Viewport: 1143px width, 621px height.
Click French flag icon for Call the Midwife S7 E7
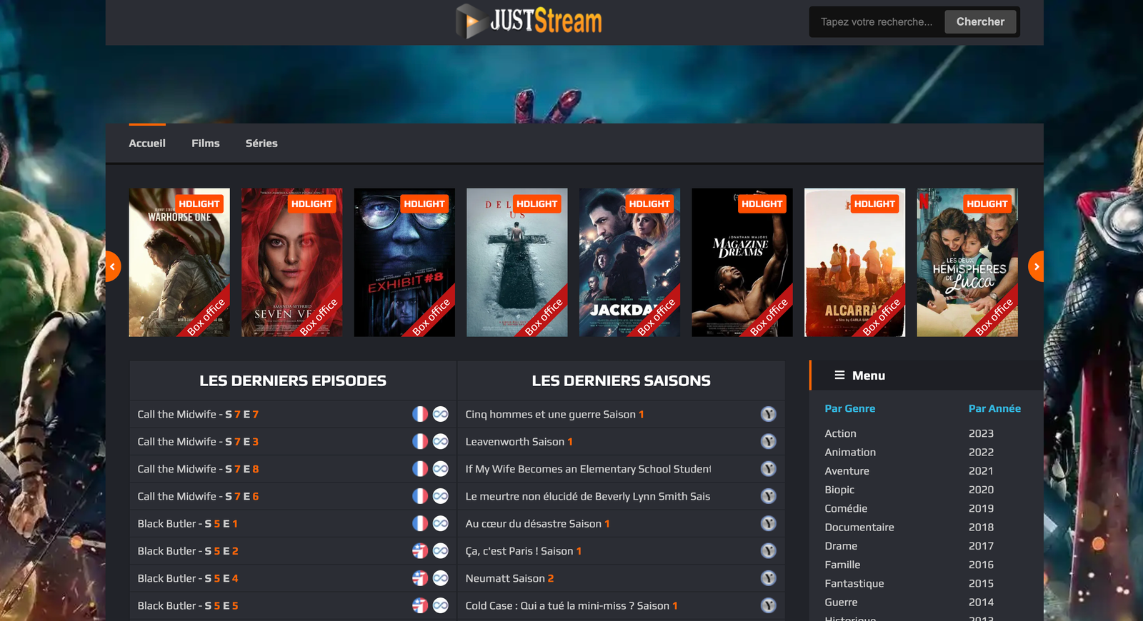[420, 414]
